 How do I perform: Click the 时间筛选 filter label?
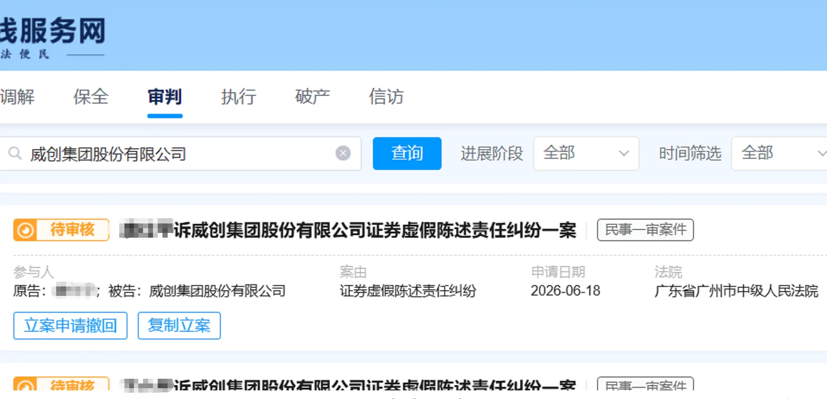[690, 154]
